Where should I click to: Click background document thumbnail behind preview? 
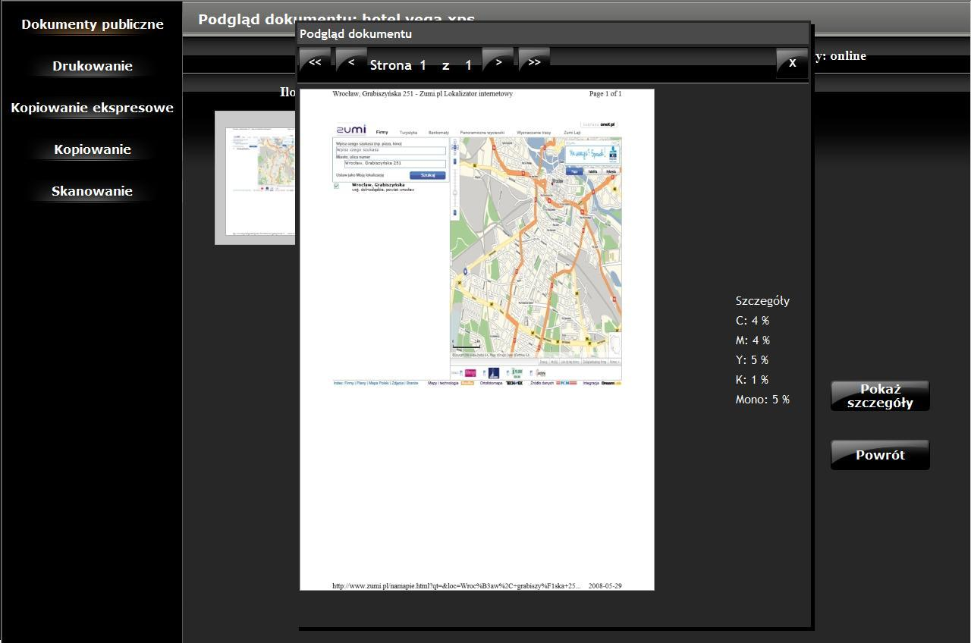[255, 177]
